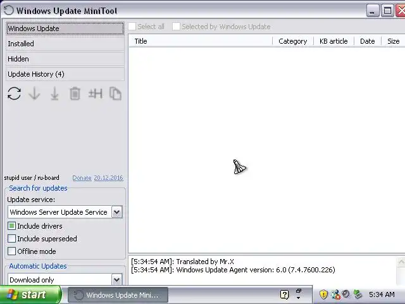This screenshot has width=405, height=304.
Task: Click the help question mark tray icon
Action: click(284, 294)
